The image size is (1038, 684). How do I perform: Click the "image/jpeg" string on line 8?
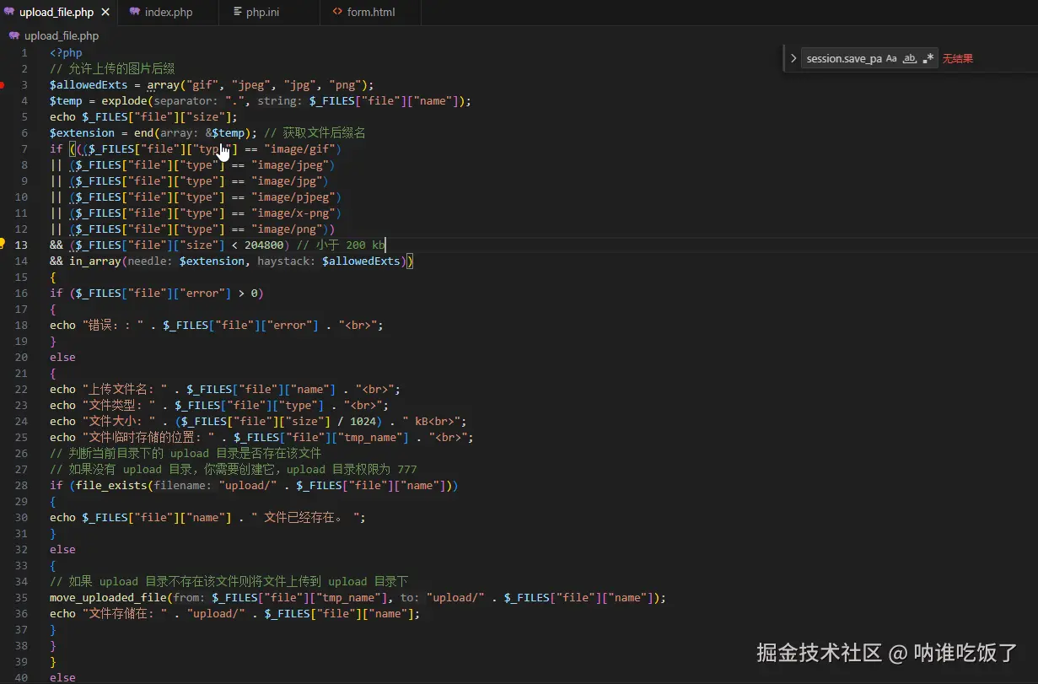pos(289,164)
